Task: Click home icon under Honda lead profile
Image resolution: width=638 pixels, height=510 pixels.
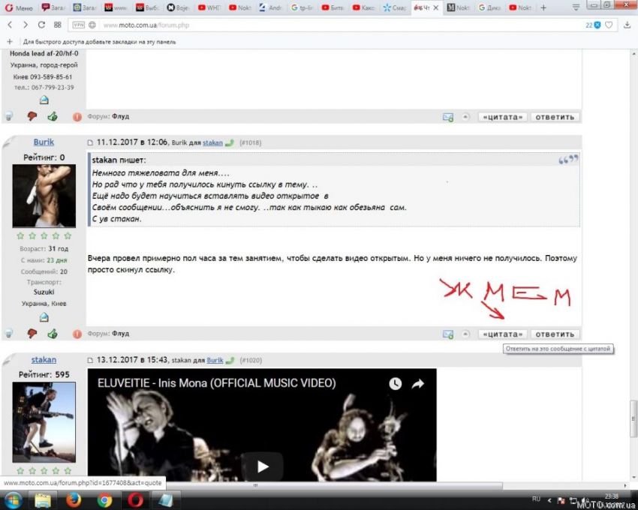Action: coord(44,100)
